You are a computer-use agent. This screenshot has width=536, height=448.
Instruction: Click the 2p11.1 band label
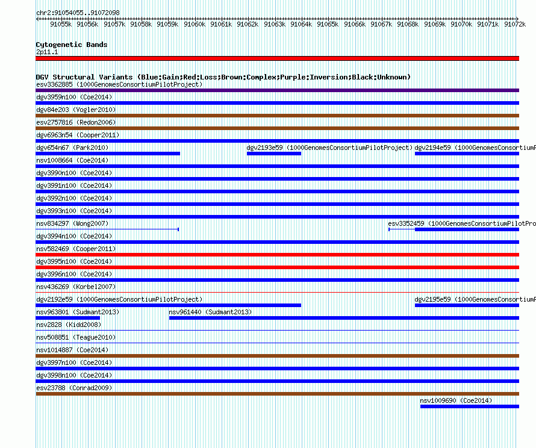pyautogui.click(x=47, y=52)
